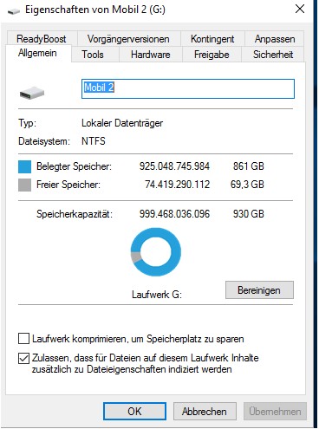Switch to the ReadyBoost tab
This screenshot has height=429, width=319.
[x=42, y=39]
